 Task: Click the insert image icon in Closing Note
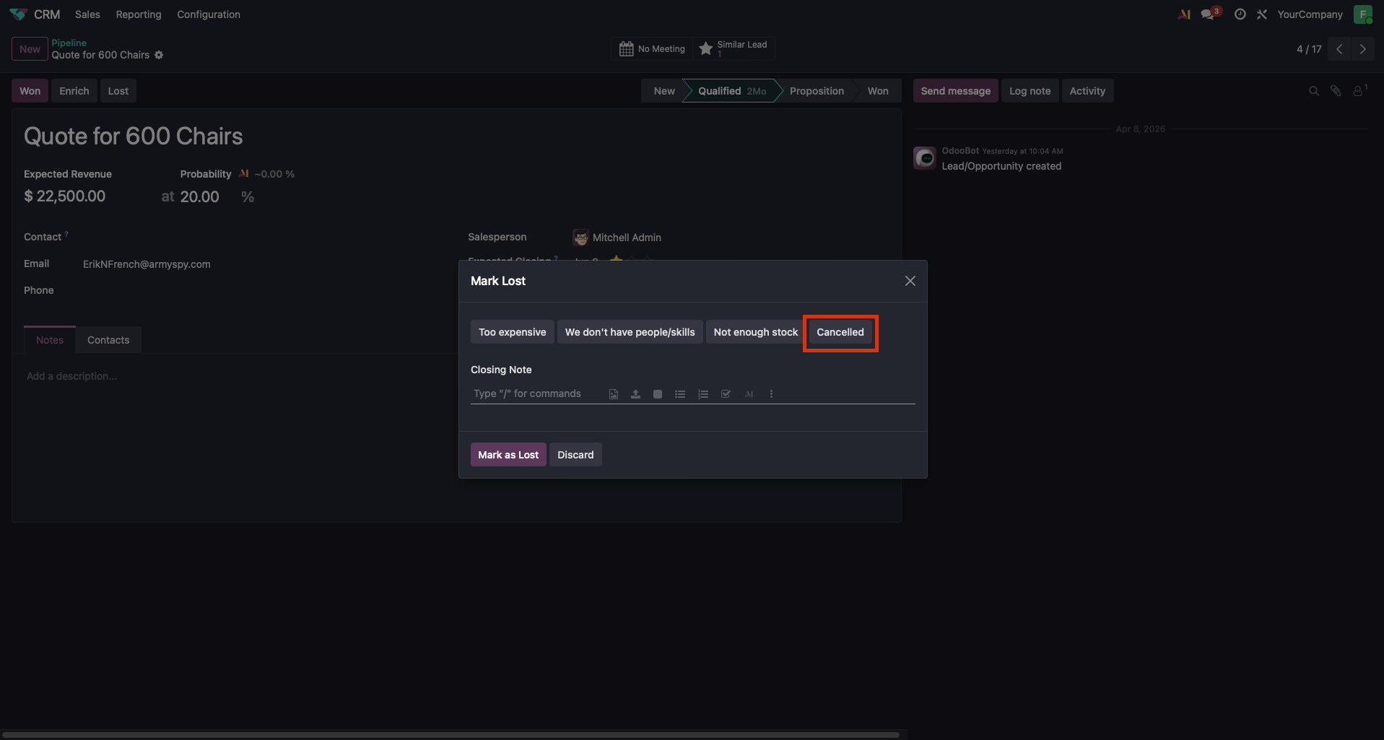tap(613, 394)
